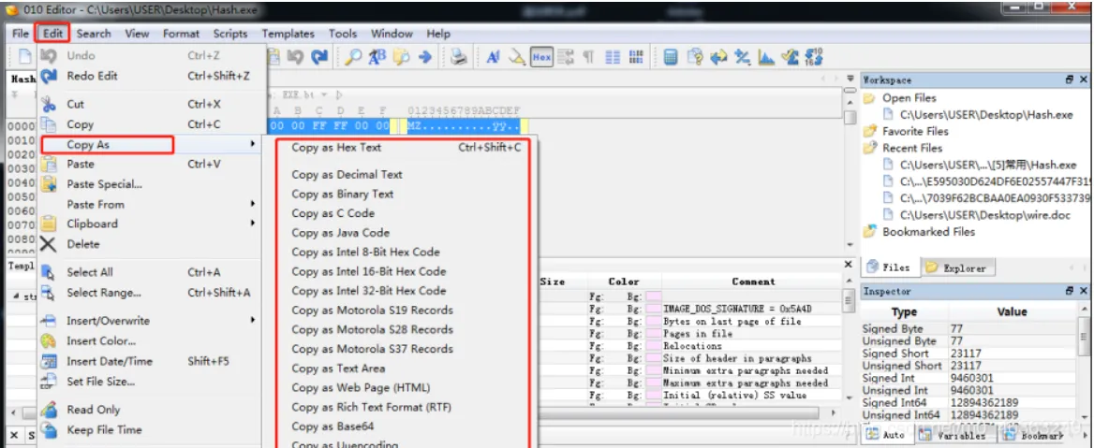Open the File menu
This screenshot has width=1094, height=448.
[x=21, y=34]
